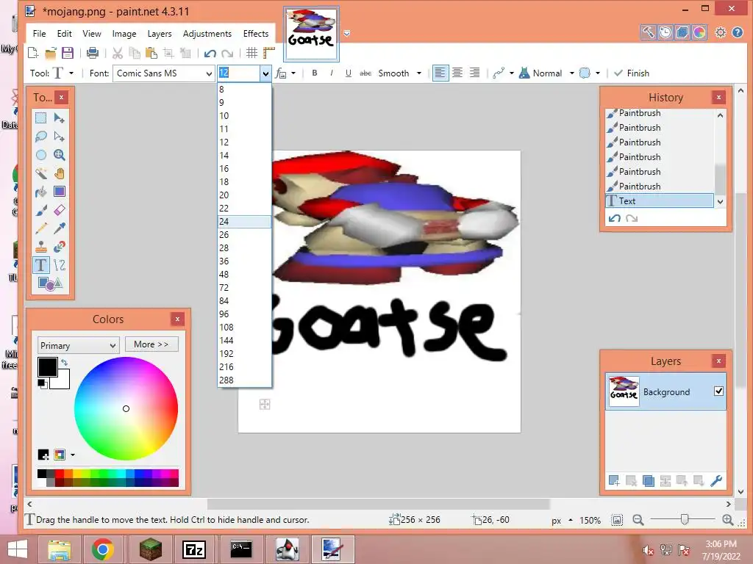Click the Print icon in toolbar
753x564 pixels.
coord(92,53)
